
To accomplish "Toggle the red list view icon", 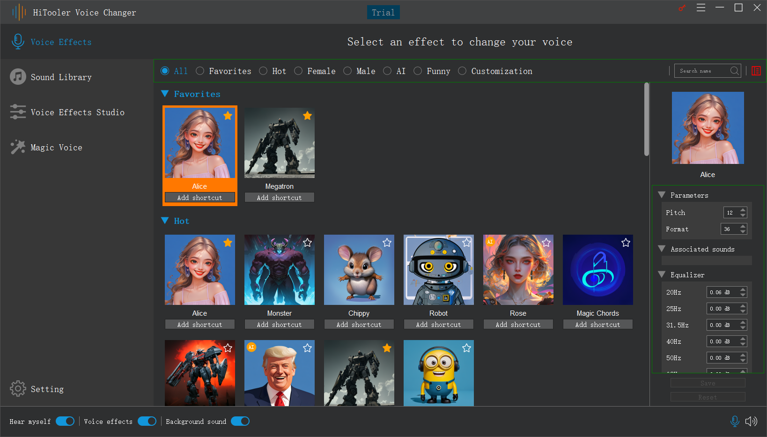I will click(x=756, y=71).
